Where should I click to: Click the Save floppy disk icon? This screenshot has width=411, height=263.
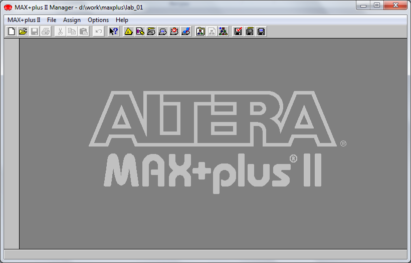point(35,31)
